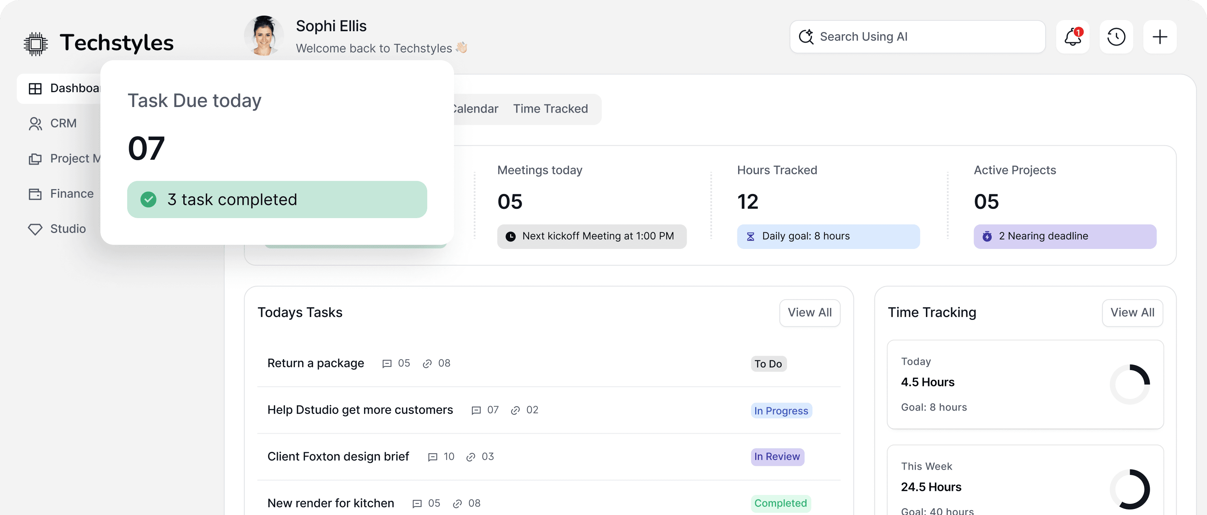The image size is (1207, 515).
Task: Click the green checkmark in task completed badge
Action: point(148,200)
